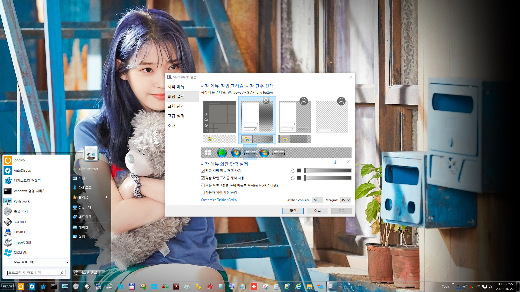
Task: Click the start menu color swatch square
Action: (299, 171)
